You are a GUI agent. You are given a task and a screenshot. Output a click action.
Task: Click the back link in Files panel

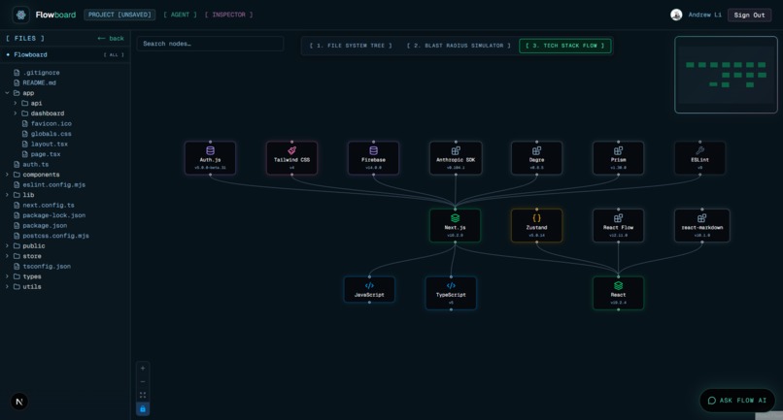point(111,39)
